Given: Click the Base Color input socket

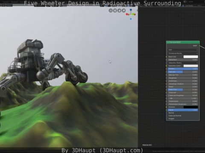Looking at the screenshot, I should click(x=166, y=57).
